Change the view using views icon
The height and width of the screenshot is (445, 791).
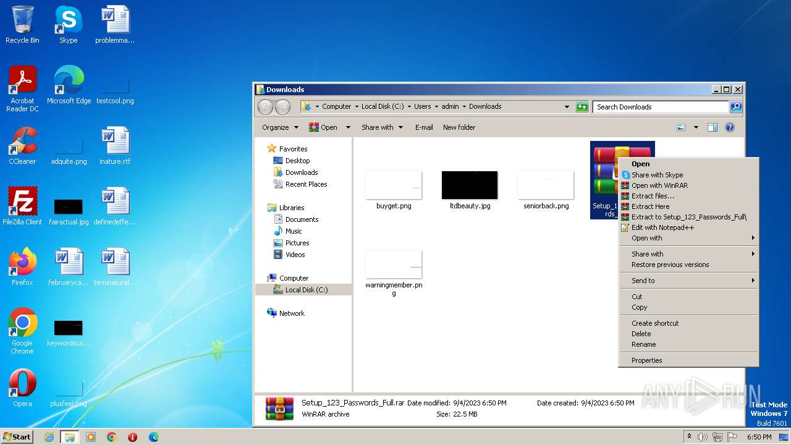(681, 127)
